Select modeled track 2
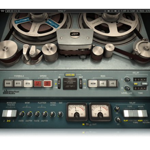The height and width of the screenshot is (150, 150). click(4, 113)
